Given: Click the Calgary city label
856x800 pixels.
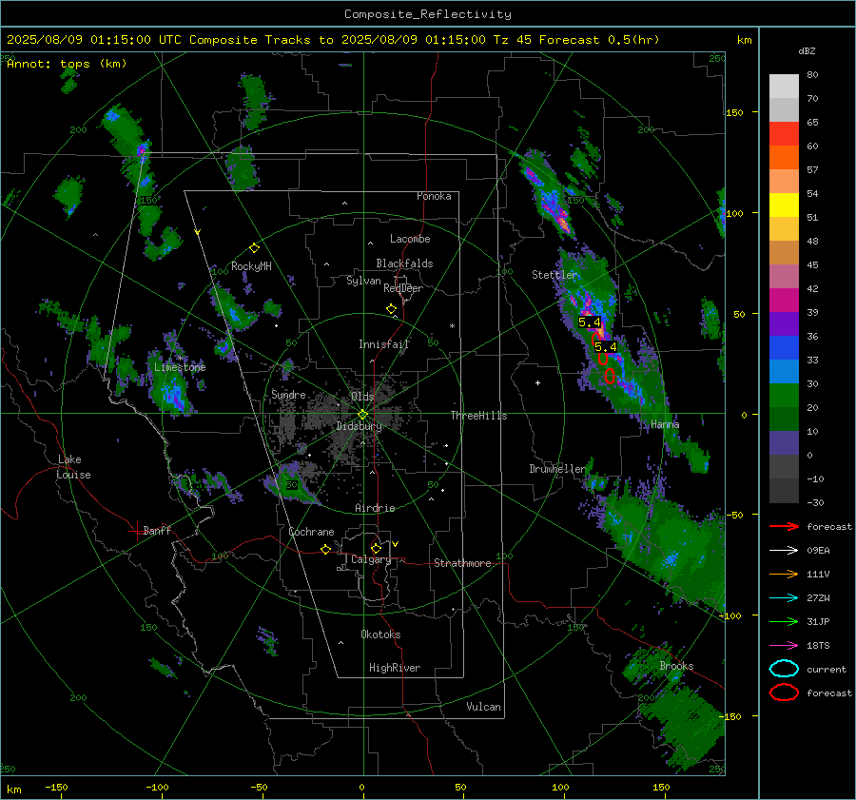Looking at the screenshot, I should click(x=371, y=559).
